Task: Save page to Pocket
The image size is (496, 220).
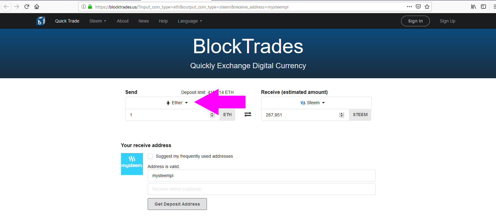Action: tap(418, 7)
